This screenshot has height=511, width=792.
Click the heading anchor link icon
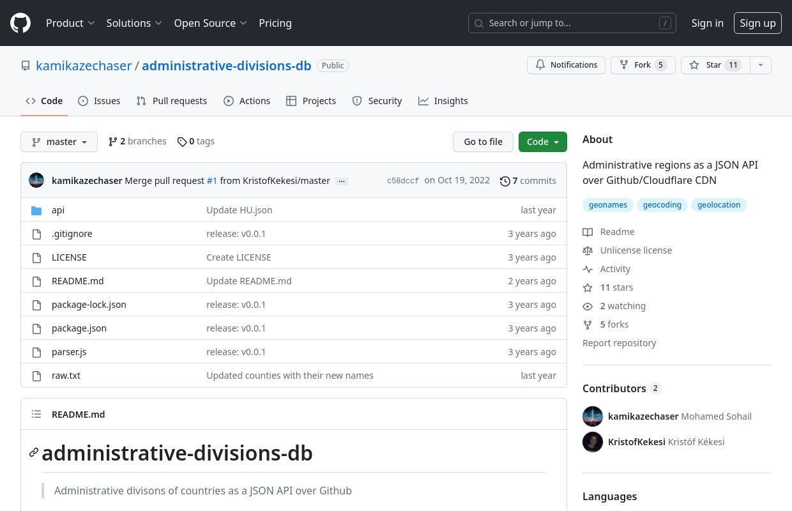[x=34, y=453]
